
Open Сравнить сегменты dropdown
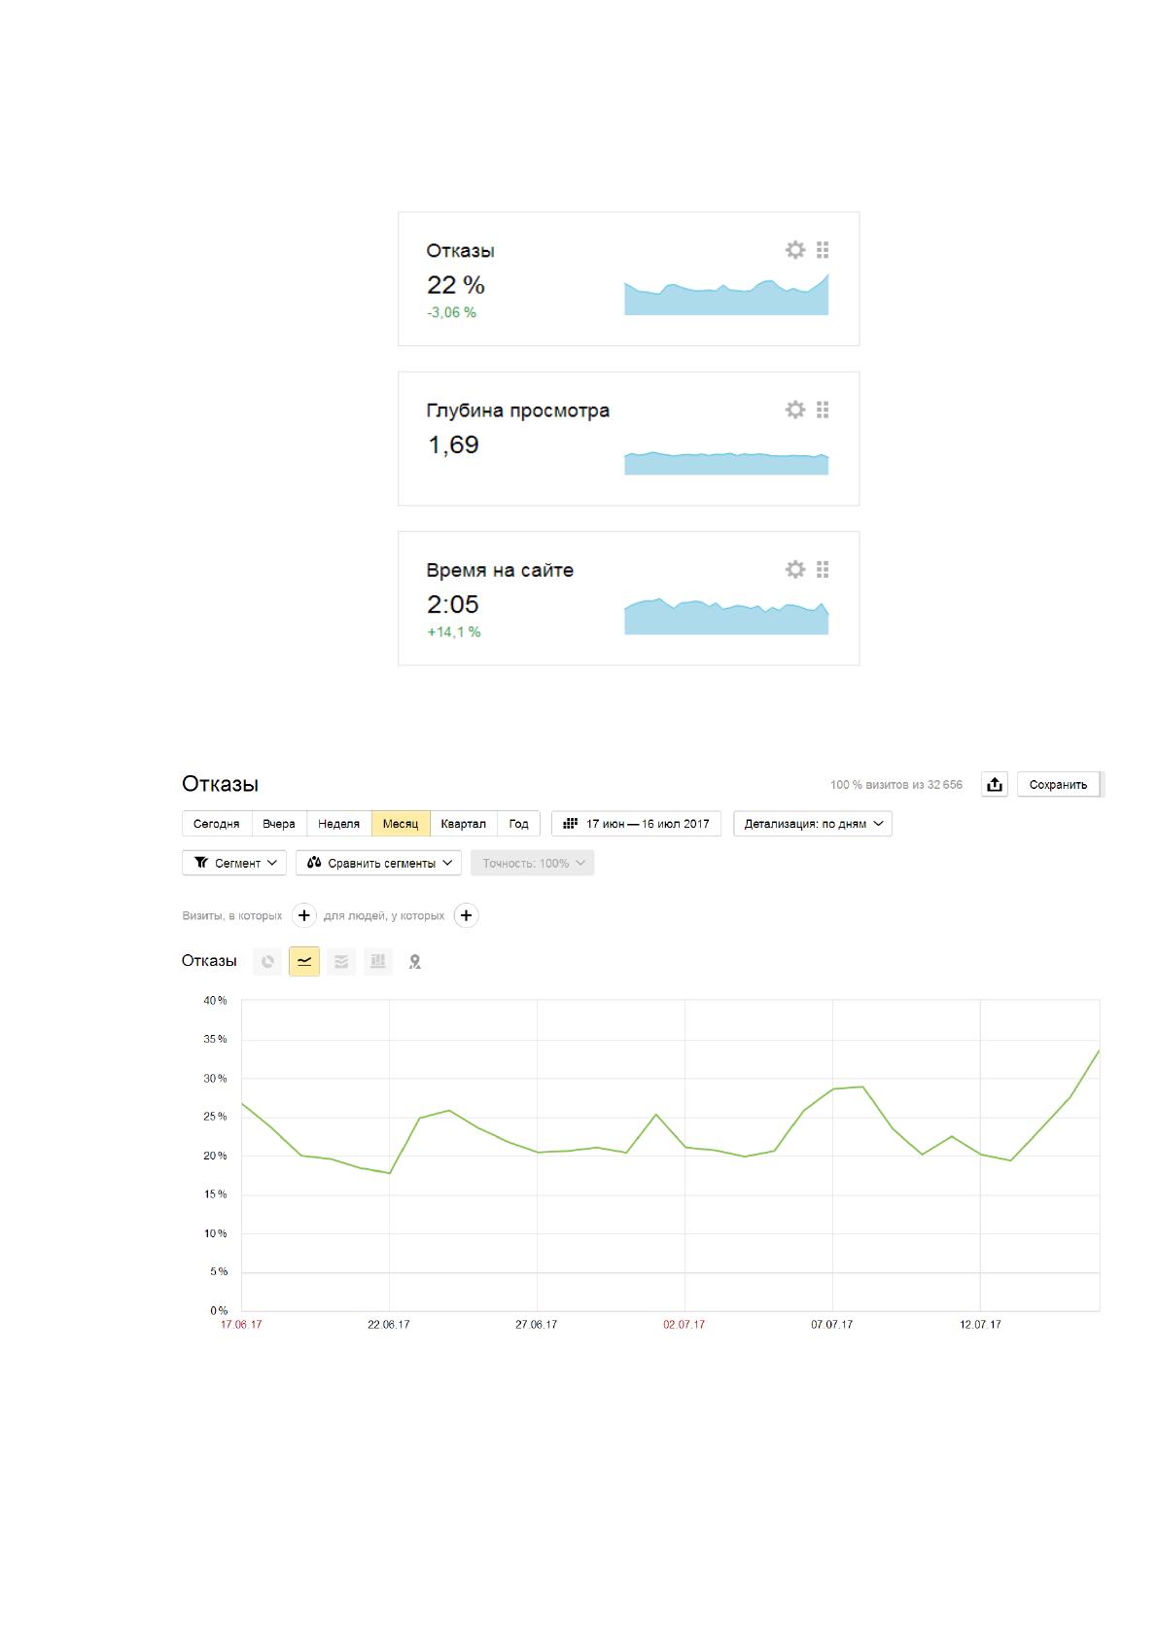pos(378,863)
